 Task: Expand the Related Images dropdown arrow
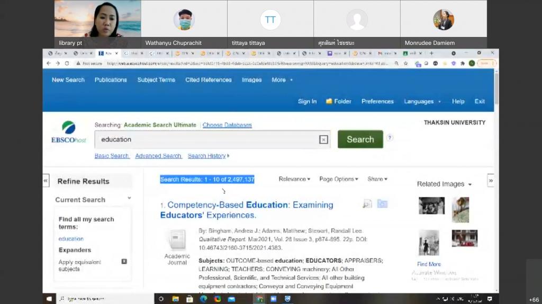[x=470, y=184]
